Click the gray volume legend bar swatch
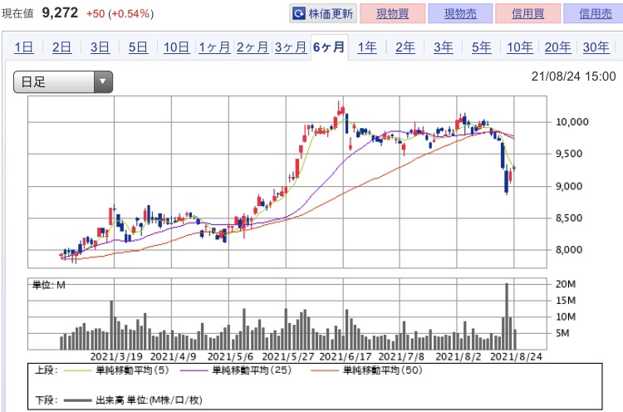 pyautogui.click(x=78, y=400)
